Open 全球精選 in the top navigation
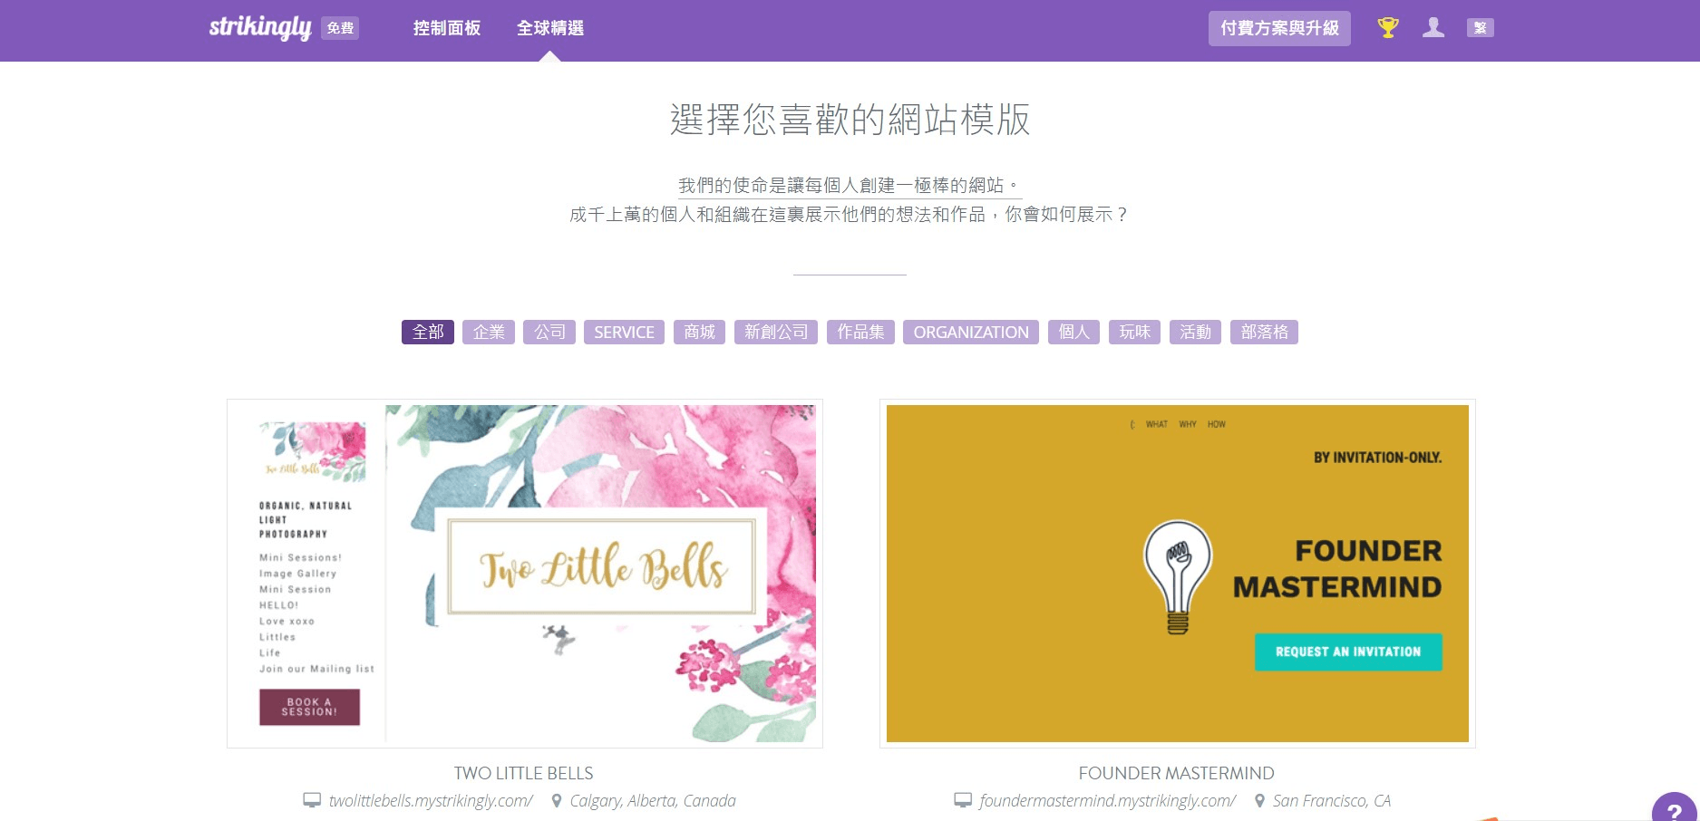1700x821 pixels. [x=550, y=28]
